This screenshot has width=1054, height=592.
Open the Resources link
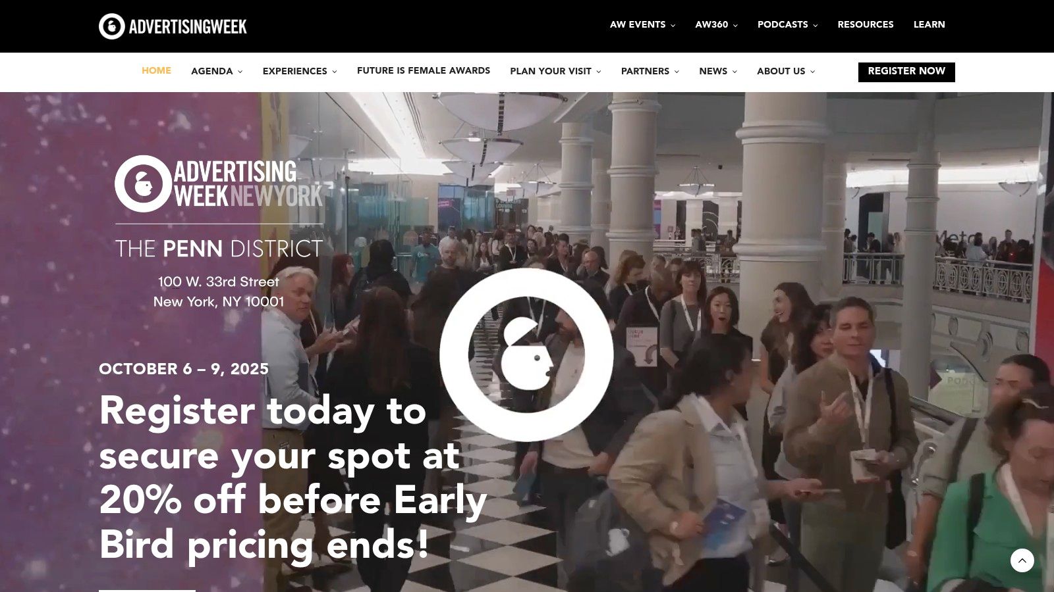tap(866, 25)
